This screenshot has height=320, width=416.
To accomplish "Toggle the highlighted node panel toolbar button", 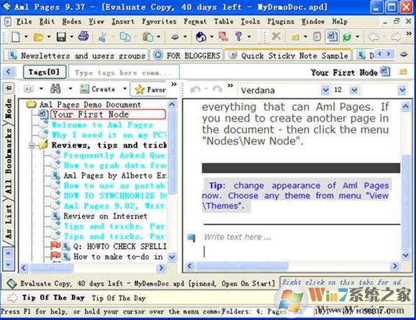I will pos(332,37).
